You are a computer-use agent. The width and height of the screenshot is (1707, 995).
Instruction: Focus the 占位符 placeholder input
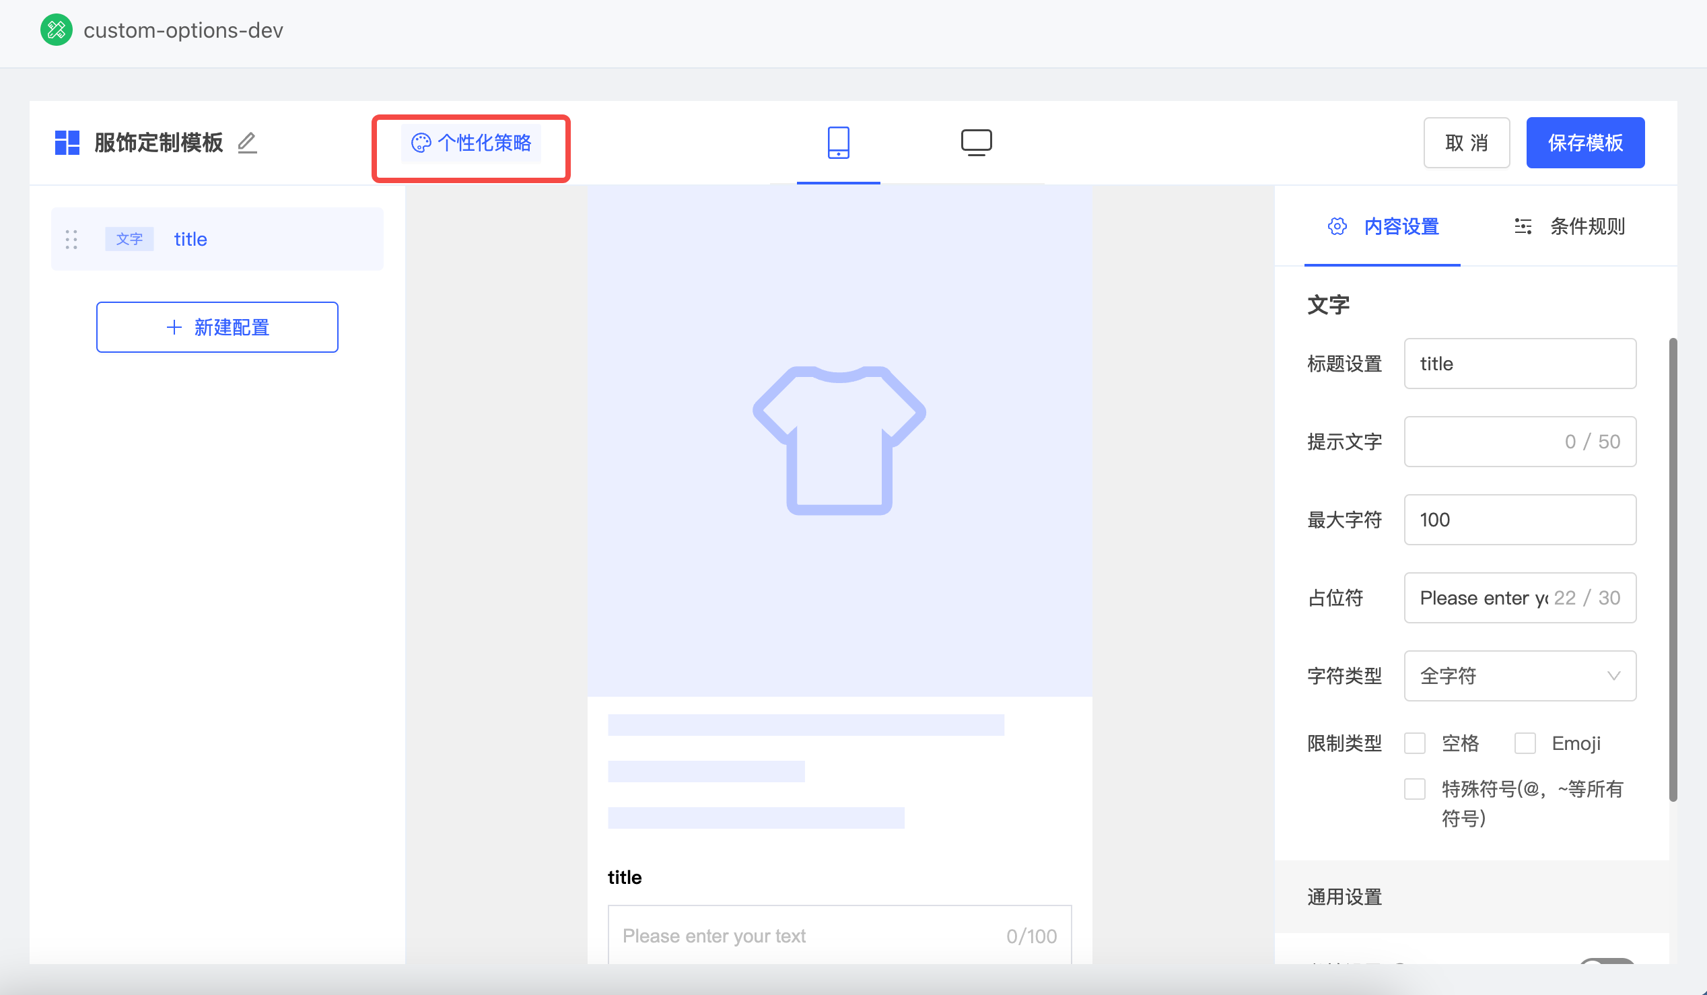point(1520,598)
